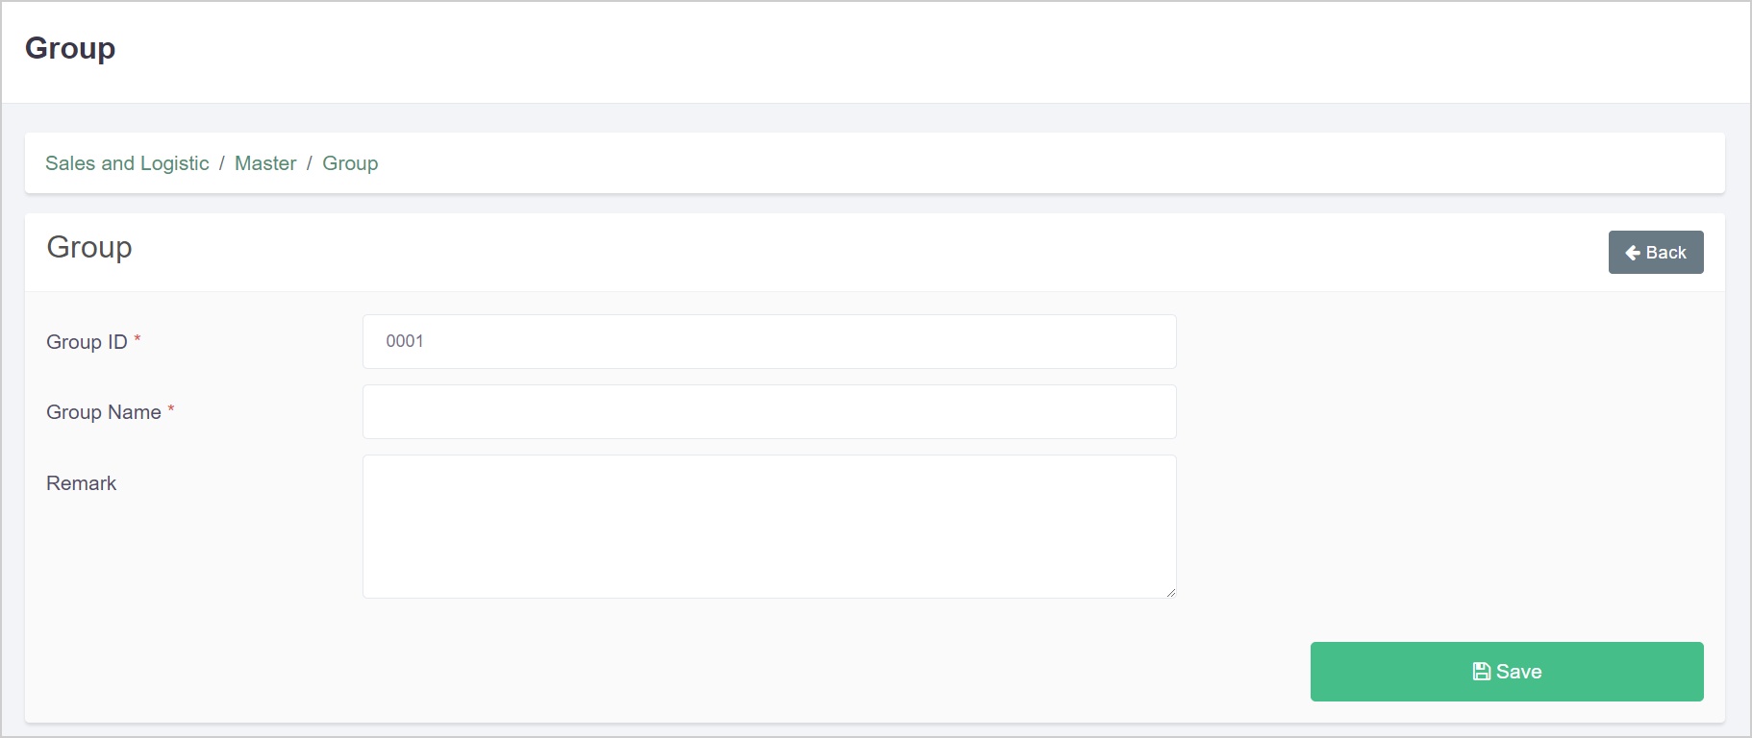Image resolution: width=1752 pixels, height=738 pixels.
Task: Click the Group page title heading
Action: (71, 48)
